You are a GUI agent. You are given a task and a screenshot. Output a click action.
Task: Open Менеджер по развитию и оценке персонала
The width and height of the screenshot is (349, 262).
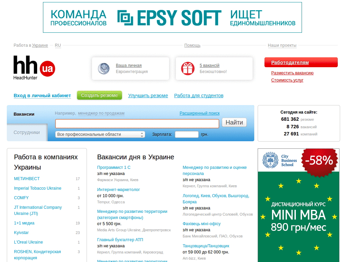(x=215, y=171)
